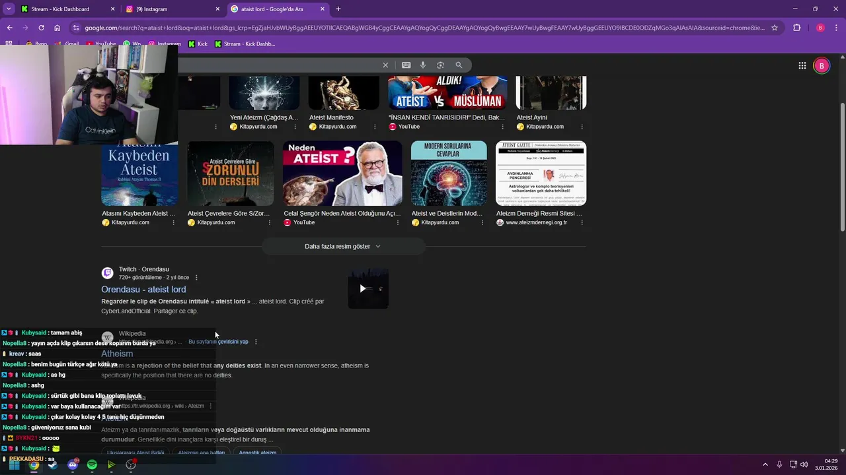Expand Daha fazla resim göster
846x475 pixels.
pyautogui.click(x=343, y=246)
